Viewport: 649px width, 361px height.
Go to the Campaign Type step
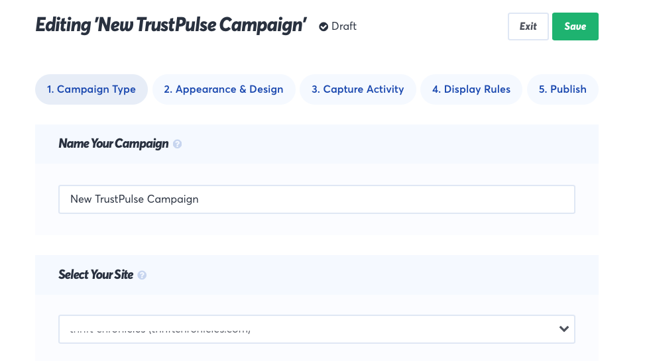pyautogui.click(x=91, y=89)
